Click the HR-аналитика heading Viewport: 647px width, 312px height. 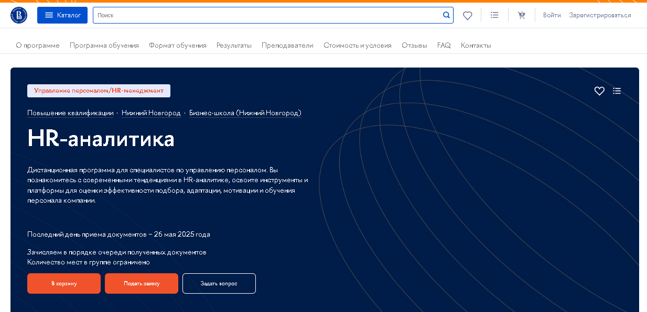[101, 139]
